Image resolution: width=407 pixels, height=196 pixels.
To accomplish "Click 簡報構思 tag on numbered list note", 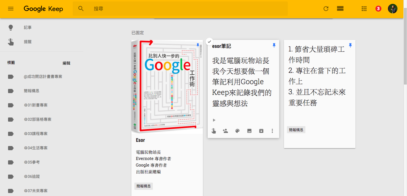I will (296, 130).
